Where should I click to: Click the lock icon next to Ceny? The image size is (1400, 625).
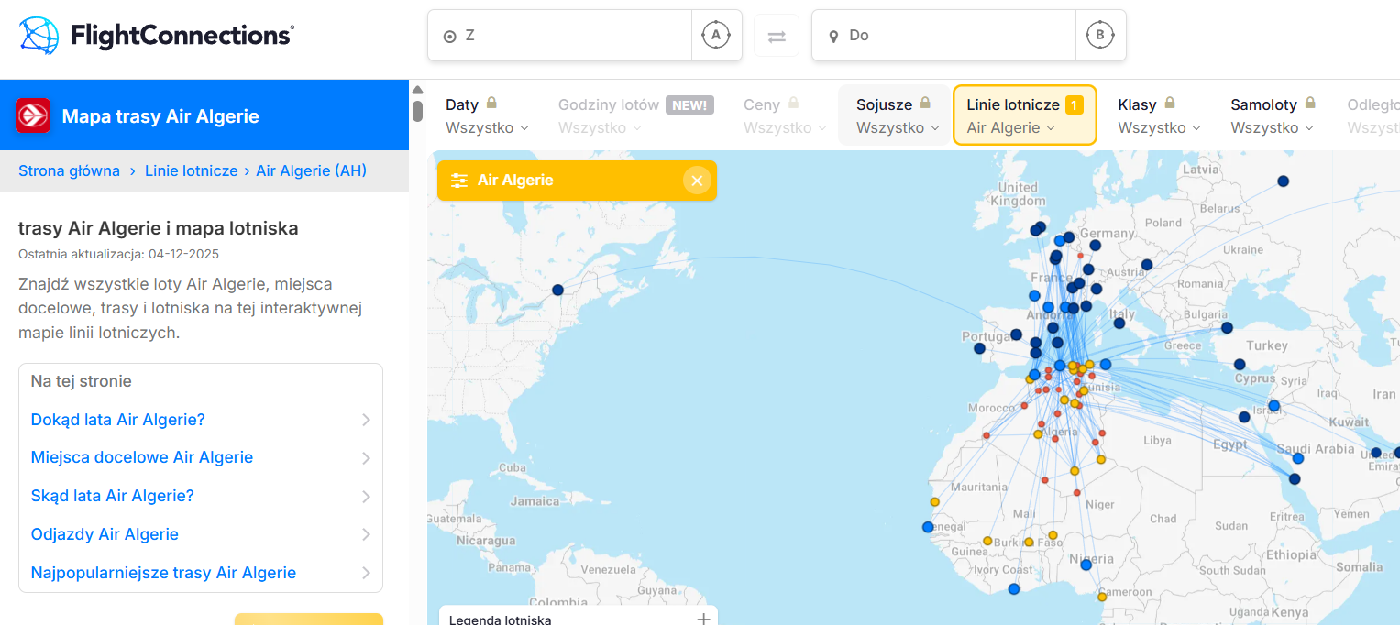tap(793, 104)
